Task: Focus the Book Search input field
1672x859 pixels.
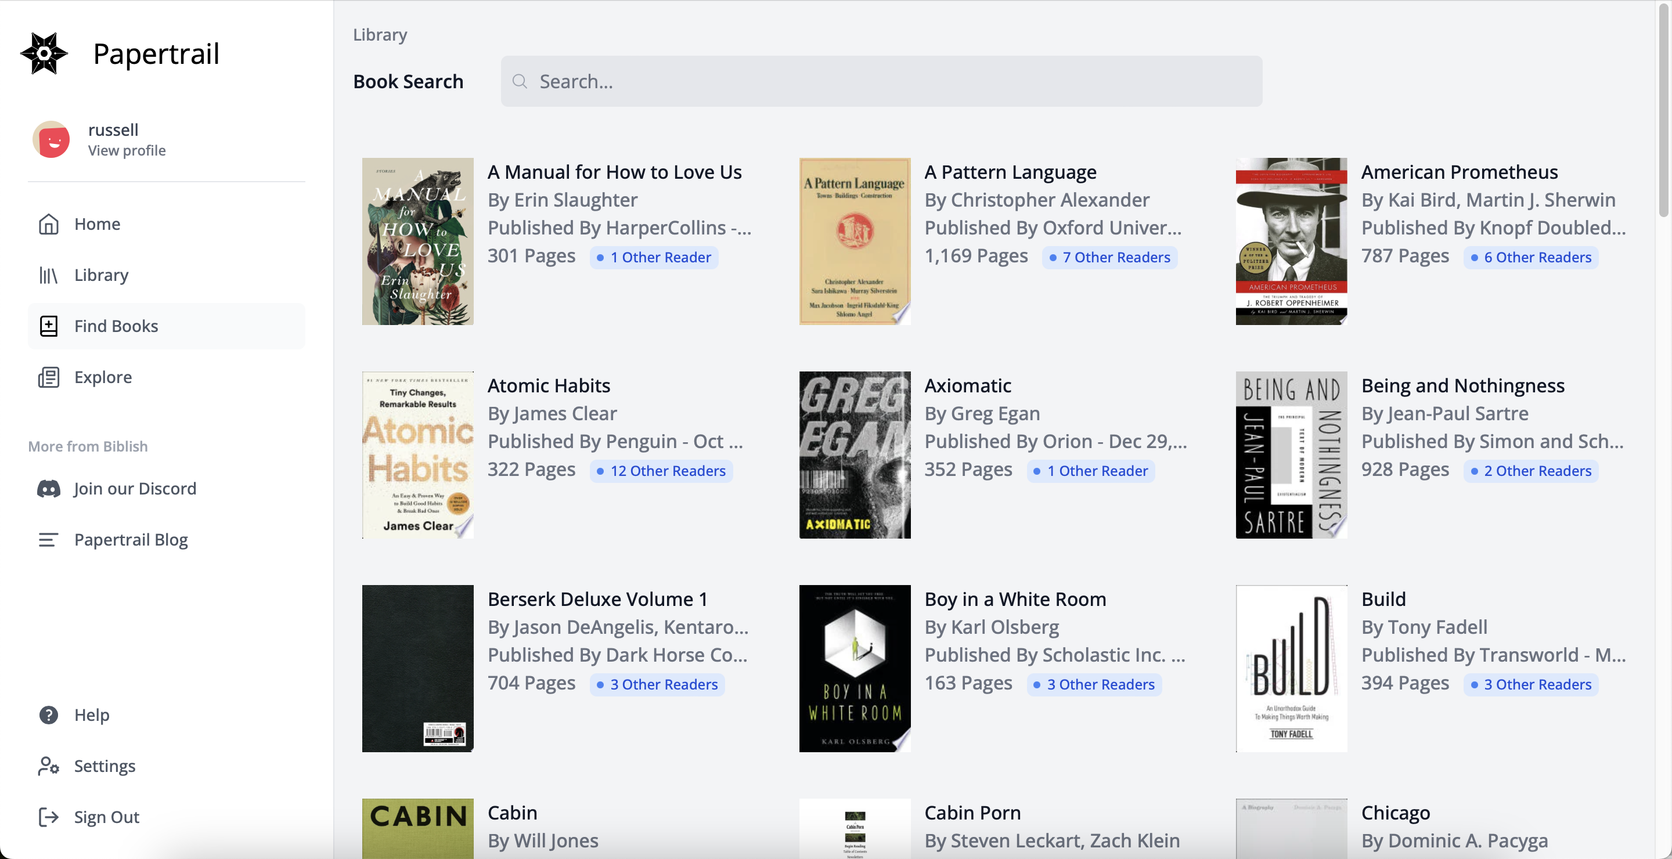Action: pos(881,81)
